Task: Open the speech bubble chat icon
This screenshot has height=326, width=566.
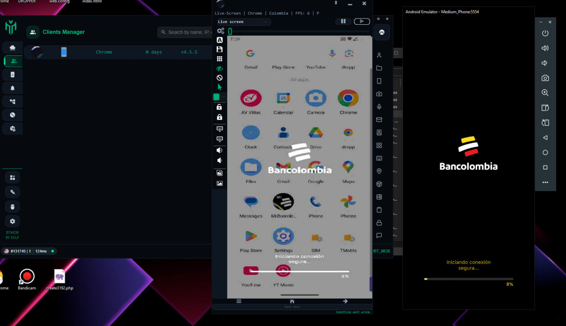Action: [379, 235]
